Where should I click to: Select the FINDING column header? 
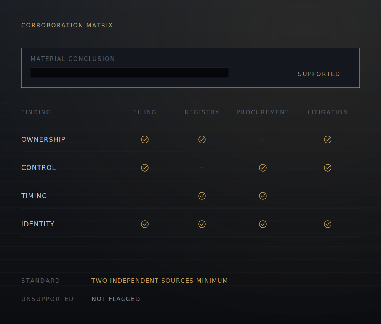pyautogui.click(x=36, y=112)
